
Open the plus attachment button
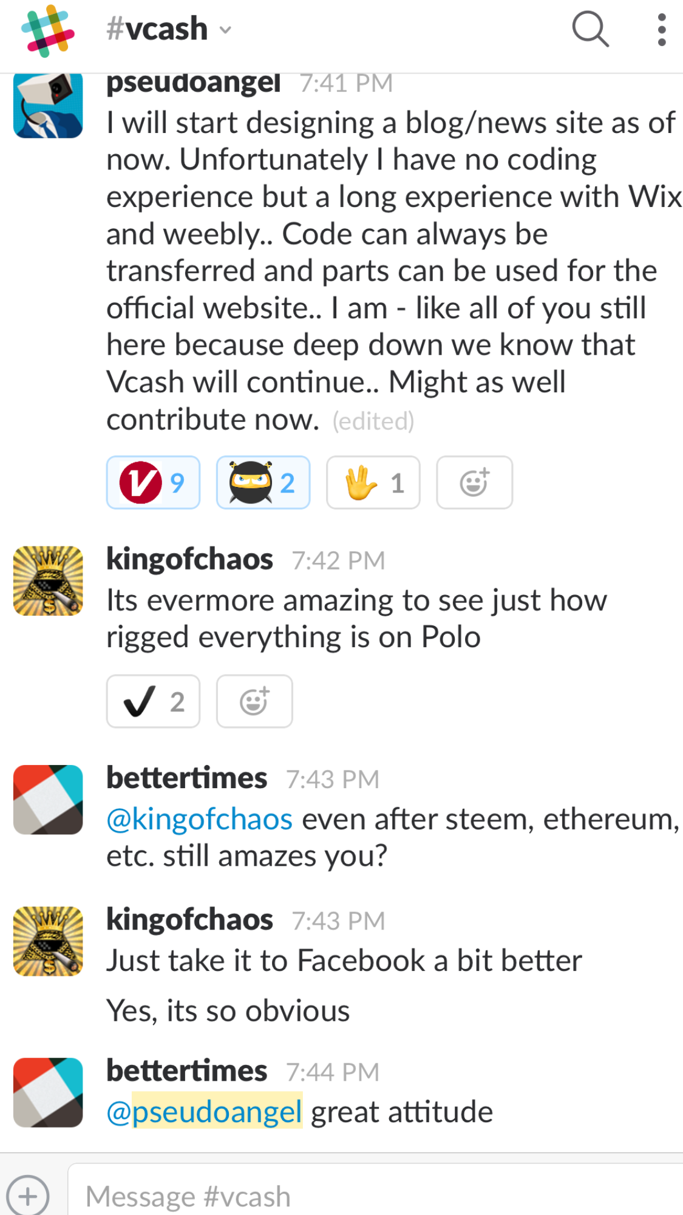click(27, 1195)
